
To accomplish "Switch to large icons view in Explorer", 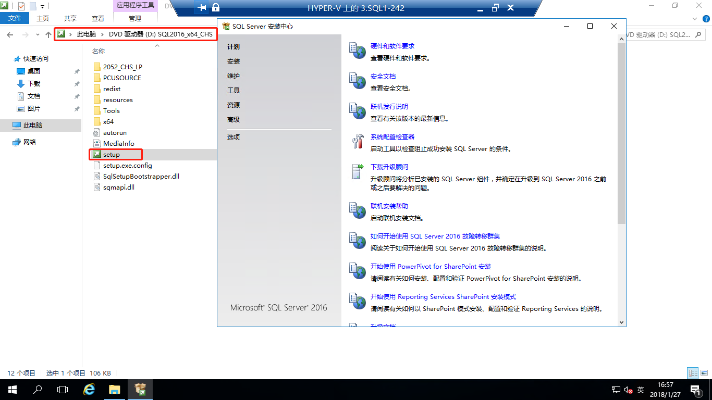I will tap(703, 373).
